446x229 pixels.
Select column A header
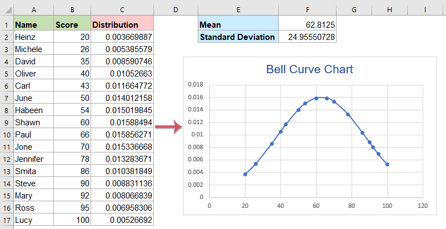click(x=33, y=9)
